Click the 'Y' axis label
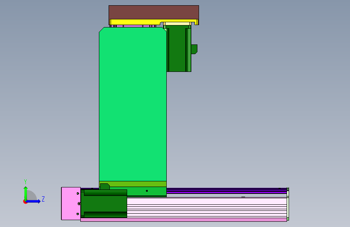Viewport: 350px width, 227px height. coord(25,182)
